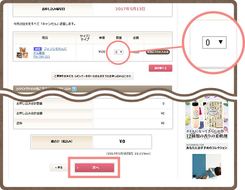Click the お申し込み合計金額 row label
The height and width of the screenshot is (190, 245).
point(30,113)
